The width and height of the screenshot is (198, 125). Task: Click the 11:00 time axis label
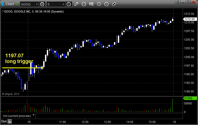62,122
